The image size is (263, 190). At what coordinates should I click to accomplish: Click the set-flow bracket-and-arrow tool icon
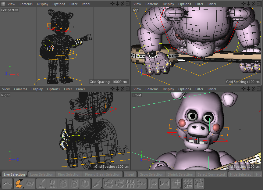pos(153,183)
